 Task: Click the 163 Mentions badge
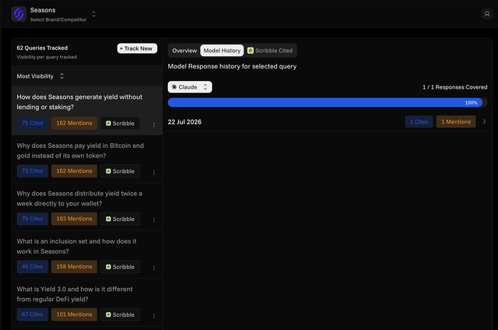click(x=75, y=219)
